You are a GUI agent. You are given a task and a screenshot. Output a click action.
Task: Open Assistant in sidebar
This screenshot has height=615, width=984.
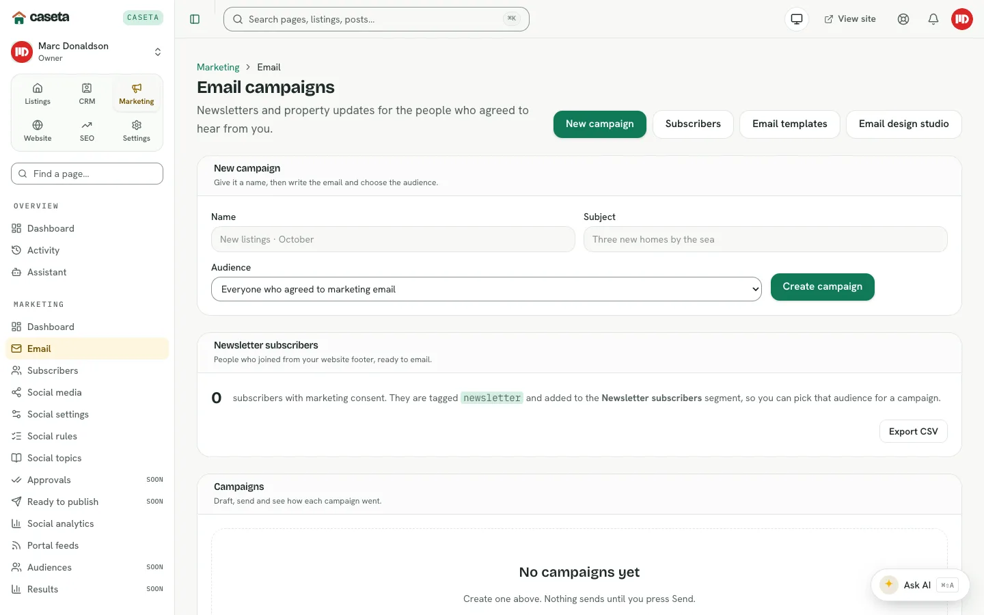click(87, 272)
